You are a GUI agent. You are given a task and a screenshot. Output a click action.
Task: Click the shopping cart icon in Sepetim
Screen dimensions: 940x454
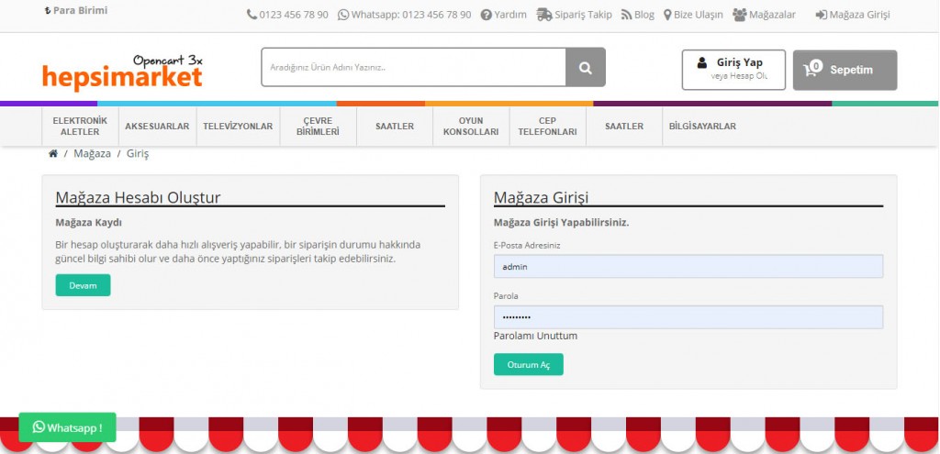click(812, 70)
